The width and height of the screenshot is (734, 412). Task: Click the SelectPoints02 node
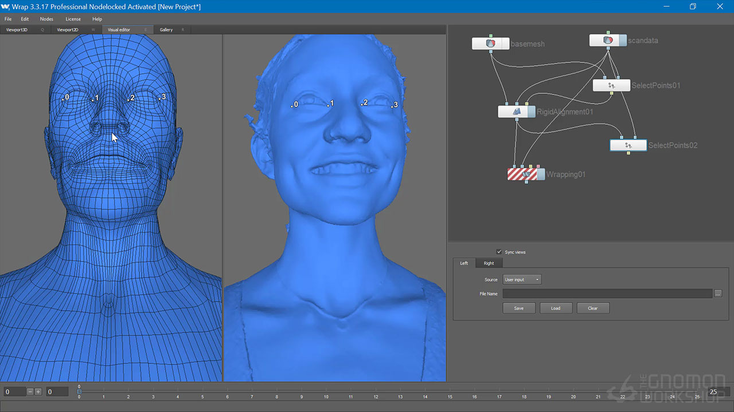point(627,145)
